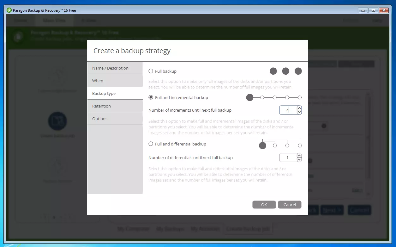Click the incremental backup chain diagram

point(274,97)
